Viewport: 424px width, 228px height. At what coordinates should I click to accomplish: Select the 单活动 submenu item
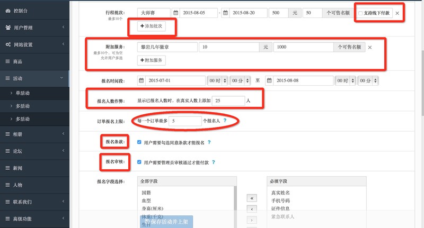[34, 93]
